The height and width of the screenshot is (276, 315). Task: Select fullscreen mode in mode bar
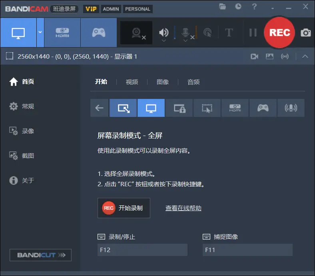[151, 108]
